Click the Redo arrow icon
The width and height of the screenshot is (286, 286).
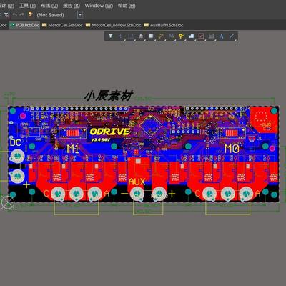(22, 15)
